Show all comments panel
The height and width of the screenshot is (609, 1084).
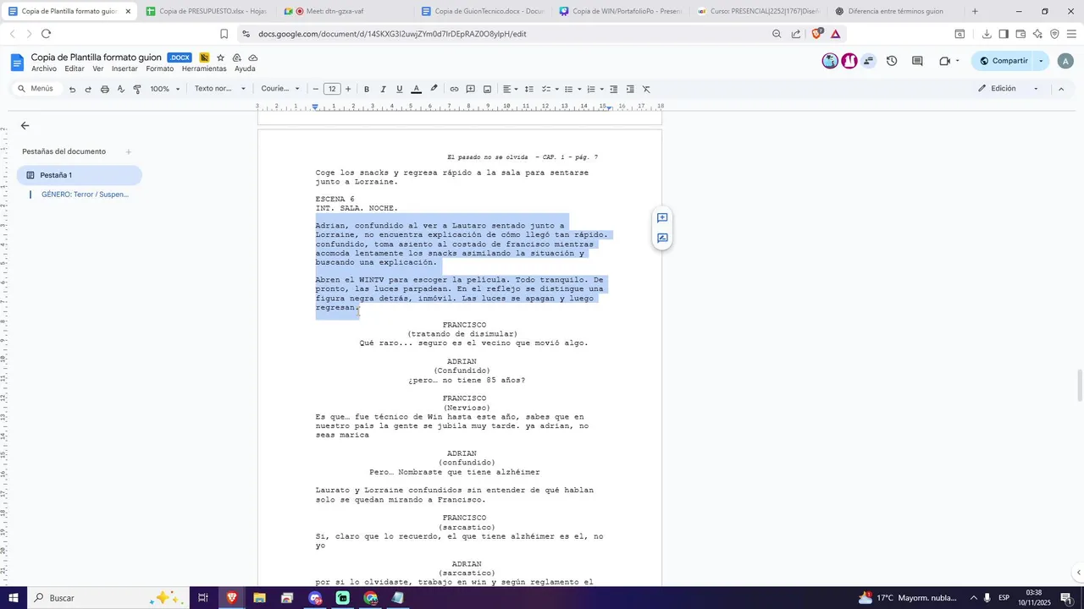[917, 61]
